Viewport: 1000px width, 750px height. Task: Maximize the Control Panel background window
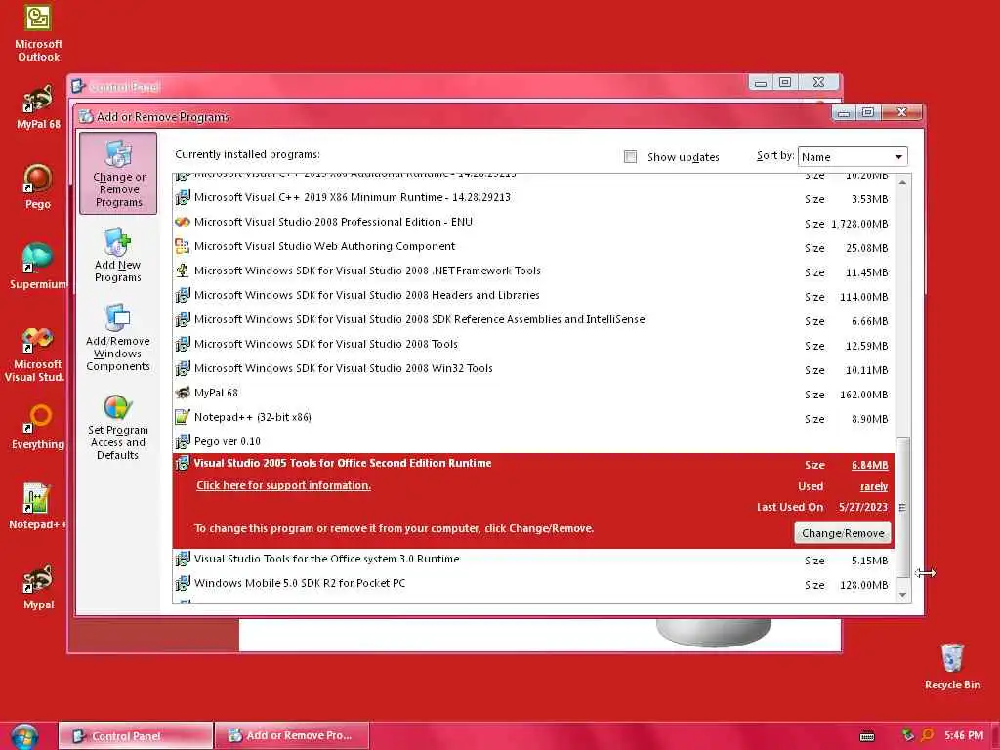[785, 82]
